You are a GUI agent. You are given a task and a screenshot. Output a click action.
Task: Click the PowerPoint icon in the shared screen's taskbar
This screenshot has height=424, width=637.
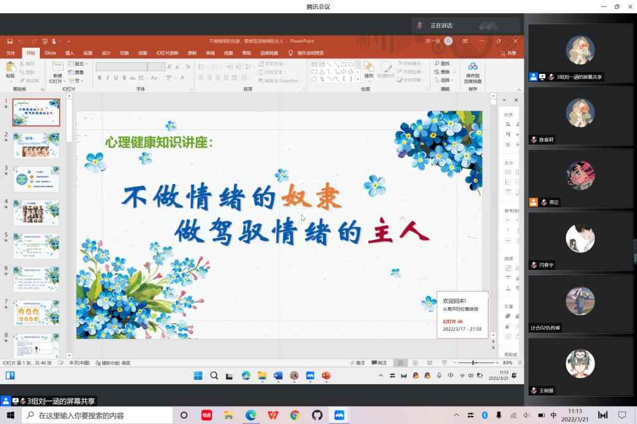[326, 376]
